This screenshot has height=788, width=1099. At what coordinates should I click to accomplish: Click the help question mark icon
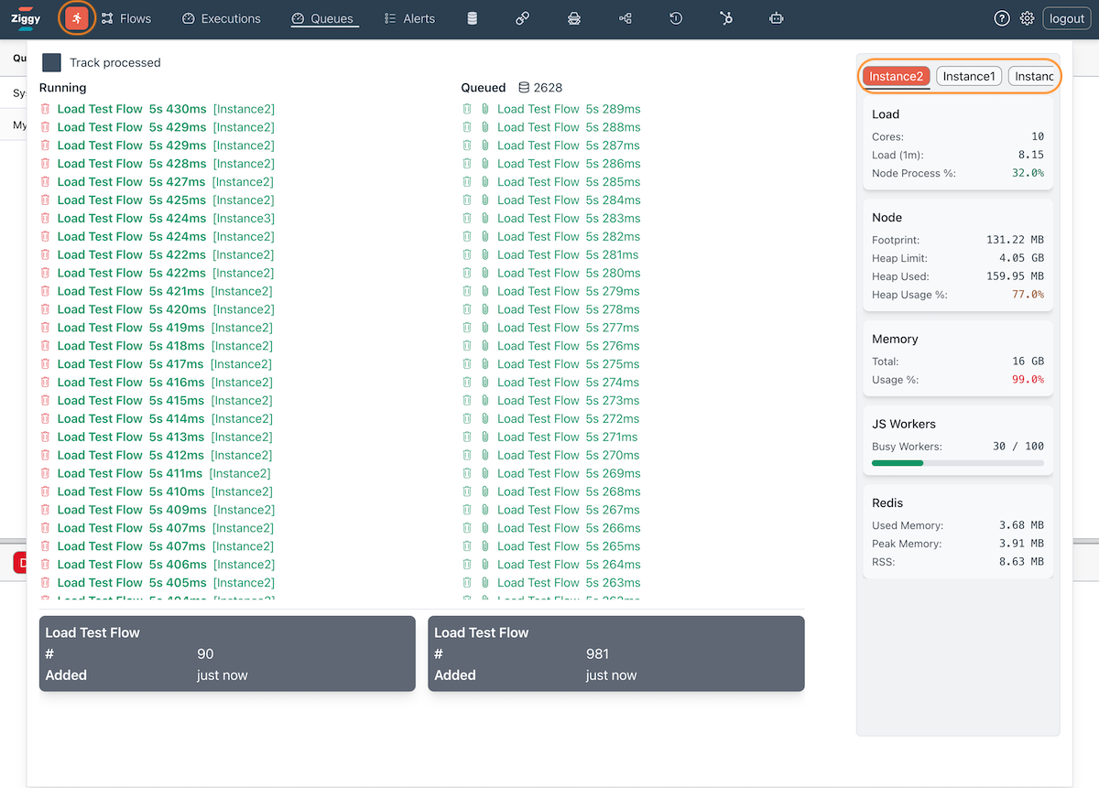point(1001,17)
